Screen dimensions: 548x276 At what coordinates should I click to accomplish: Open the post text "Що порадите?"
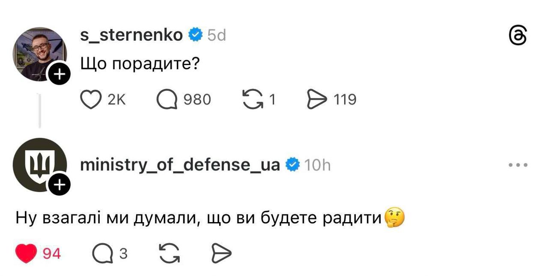coord(140,64)
